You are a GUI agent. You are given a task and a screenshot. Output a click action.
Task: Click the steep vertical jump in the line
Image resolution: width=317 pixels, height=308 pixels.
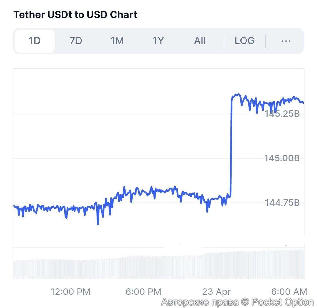point(231,146)
